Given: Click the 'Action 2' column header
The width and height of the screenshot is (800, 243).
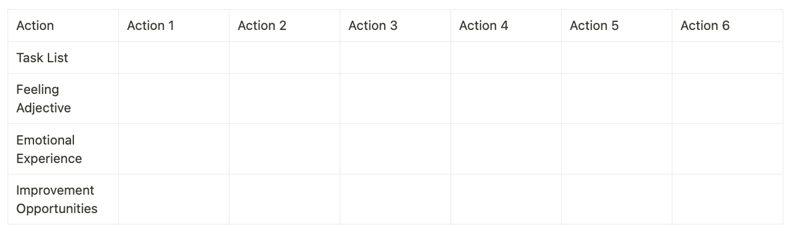Looking at the screenshot, I should [285, 25].
